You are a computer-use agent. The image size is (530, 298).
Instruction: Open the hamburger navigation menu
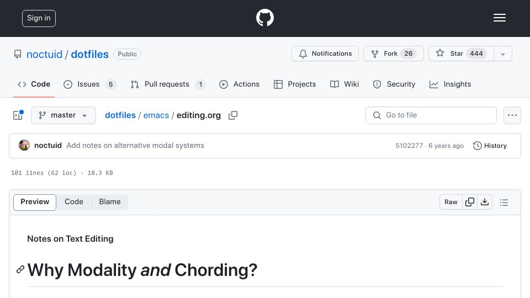pyautogui.click(x=499, y=18)
